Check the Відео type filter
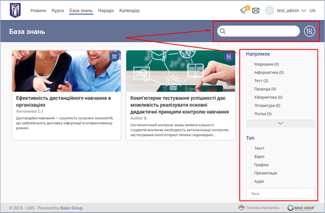This screenshot has height=213, width=325. pyautogui.click(x=249, y=156)
